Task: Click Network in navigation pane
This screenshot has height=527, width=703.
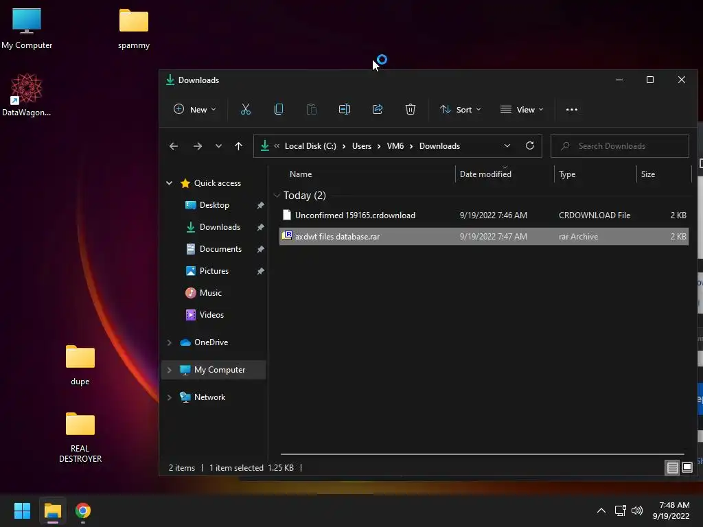Action: pos(209,397)
